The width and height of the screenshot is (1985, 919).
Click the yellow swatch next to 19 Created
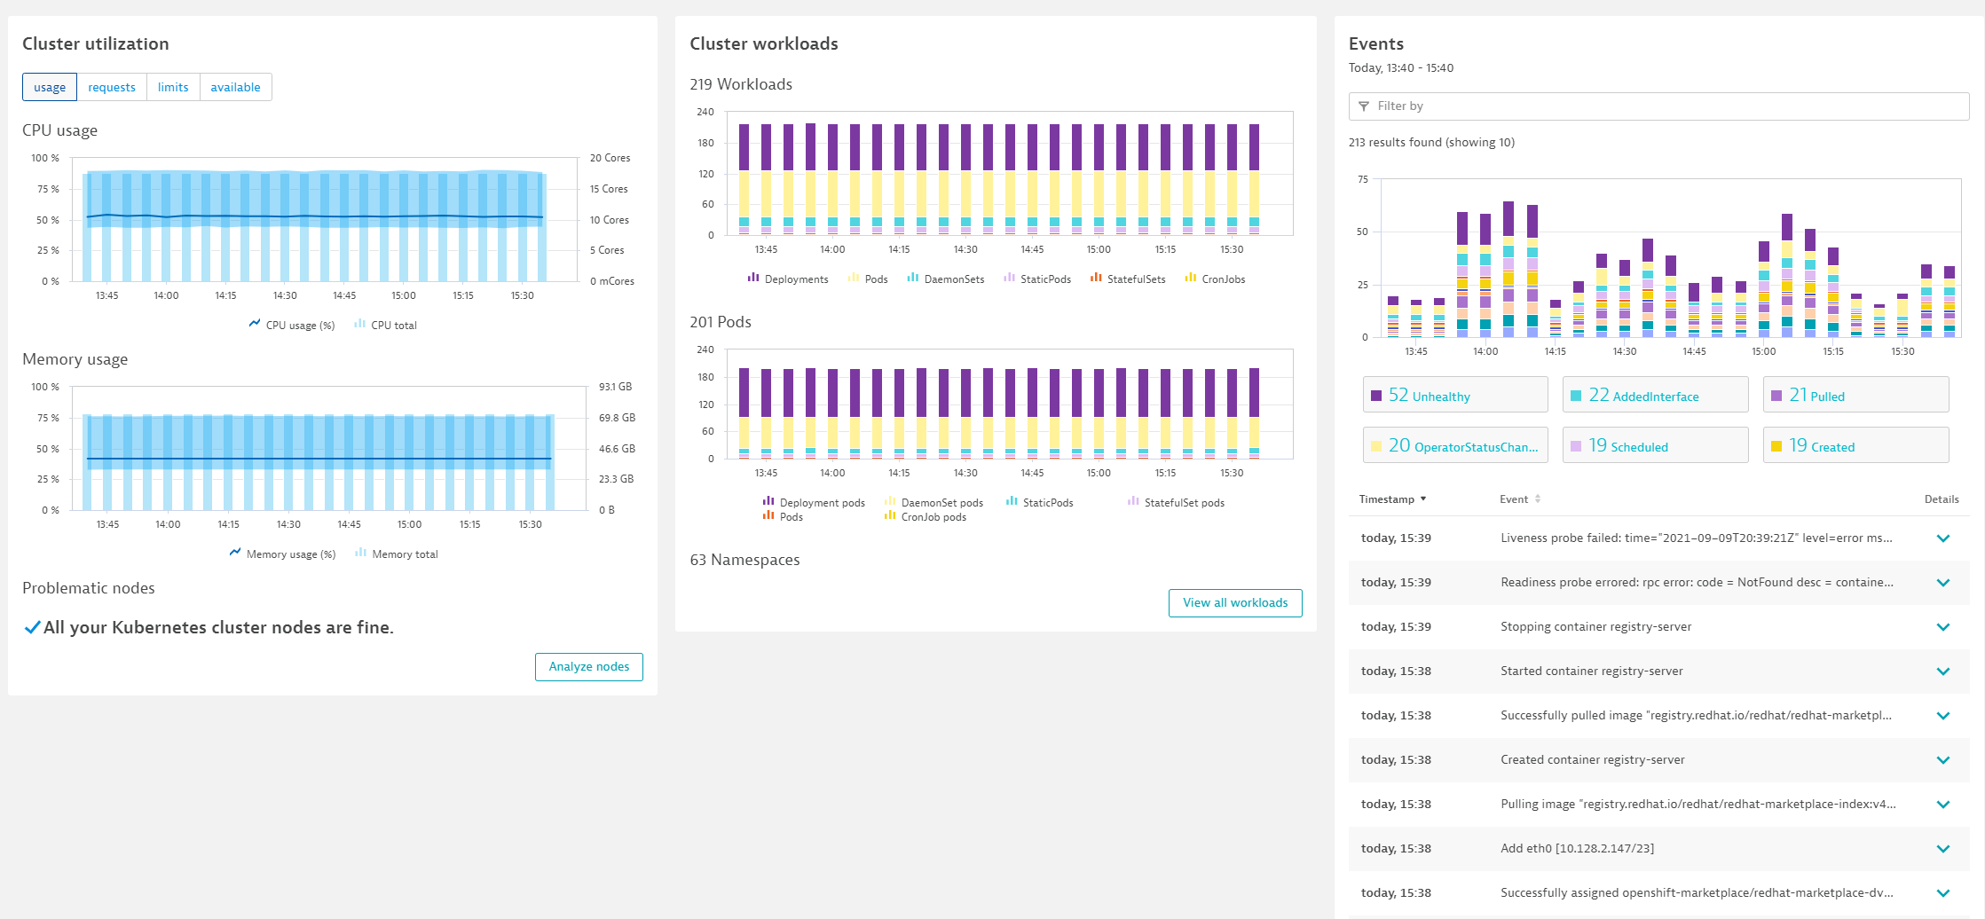point(1776,446)
